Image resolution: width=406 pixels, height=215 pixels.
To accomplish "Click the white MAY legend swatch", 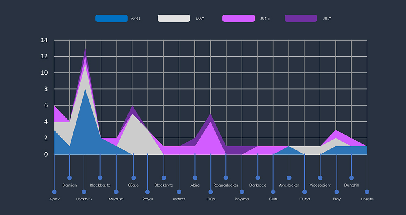I will point(174,18).
